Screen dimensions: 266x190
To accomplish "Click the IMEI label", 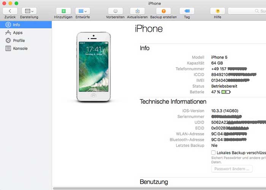I will 200,80.
